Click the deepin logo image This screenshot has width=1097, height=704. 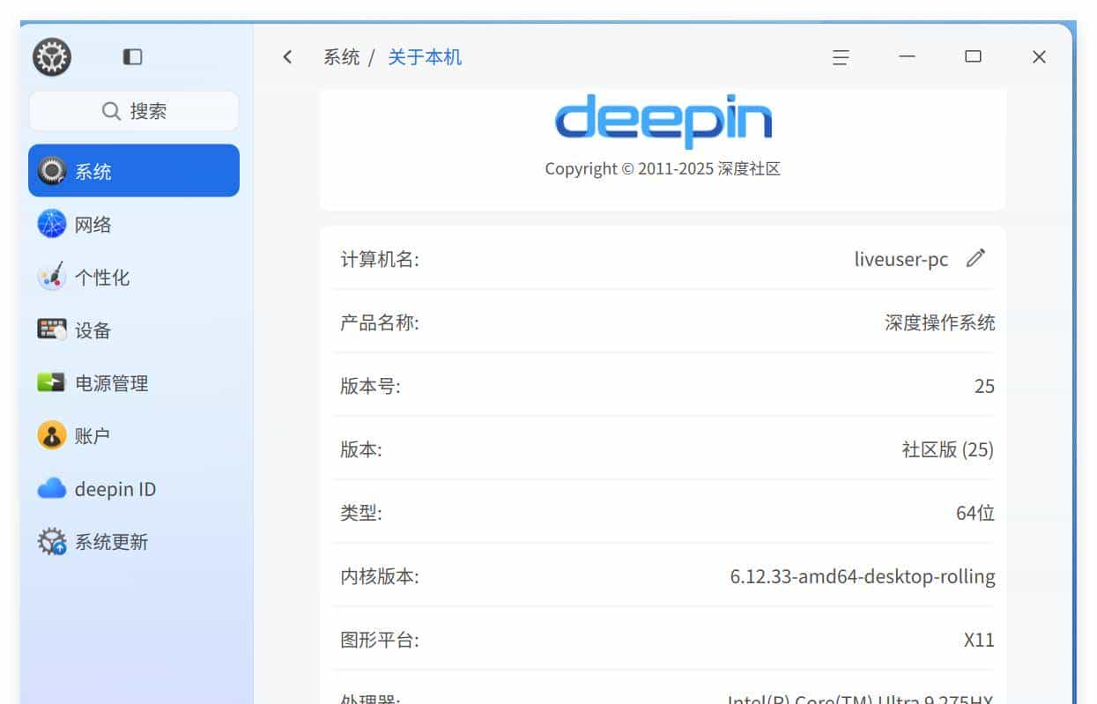(663, 121)
